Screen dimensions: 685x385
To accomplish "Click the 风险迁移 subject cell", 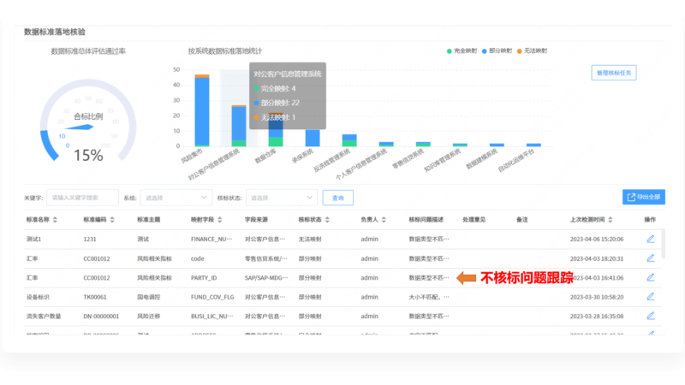I will (148, 316).
